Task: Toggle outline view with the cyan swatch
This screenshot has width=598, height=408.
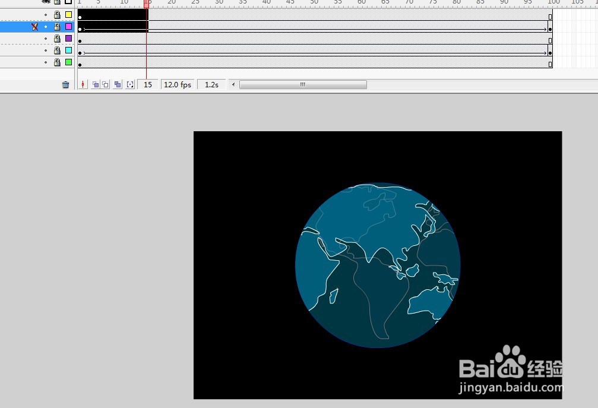Action: (x=69, y=50)
